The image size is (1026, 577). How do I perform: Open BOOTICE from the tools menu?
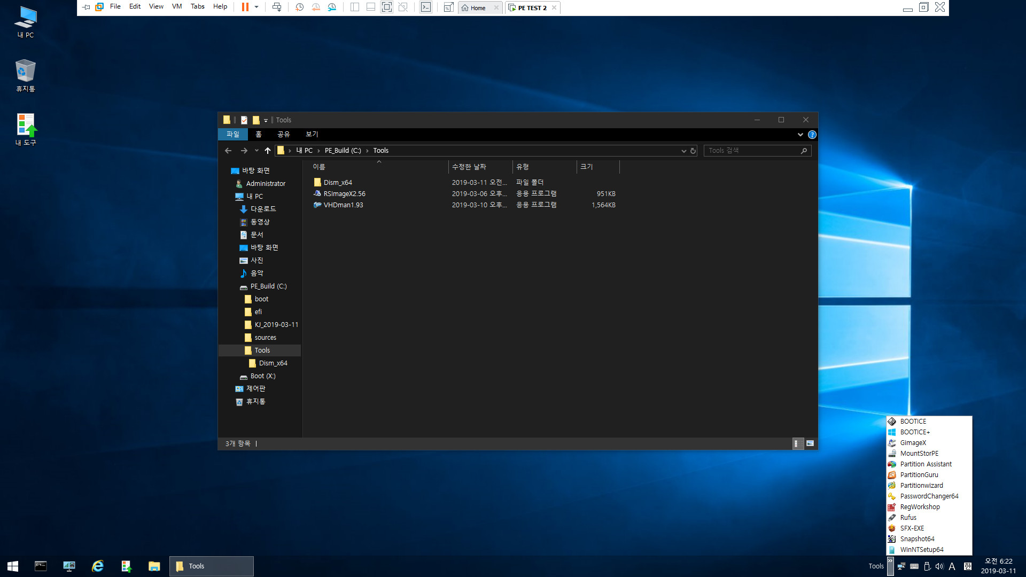click(x=913, y=420)
